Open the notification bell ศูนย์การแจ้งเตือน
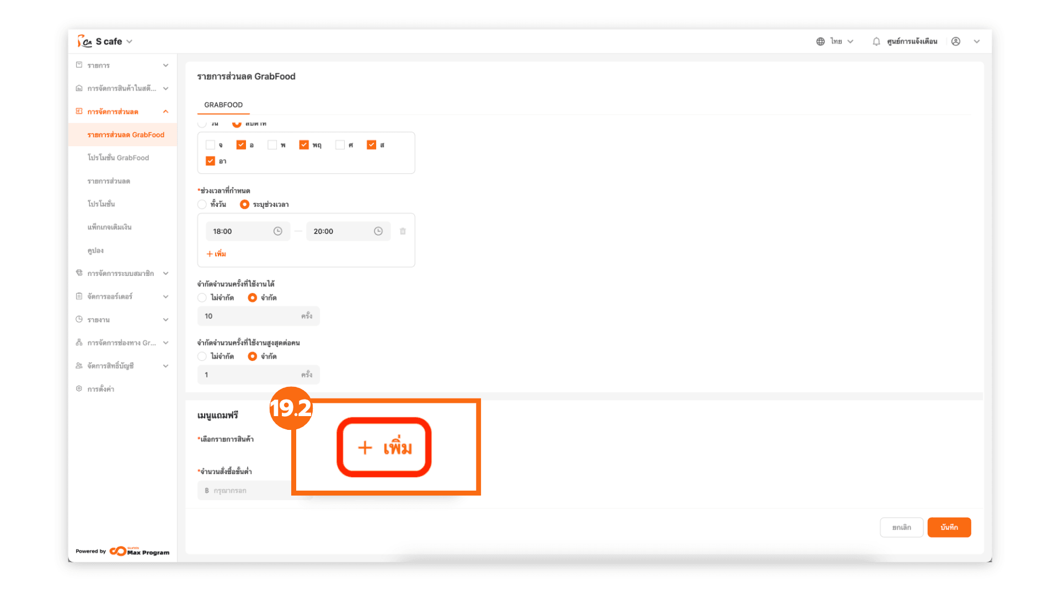This screenshot has height=596, width=1059. click(x=876, y=41)
